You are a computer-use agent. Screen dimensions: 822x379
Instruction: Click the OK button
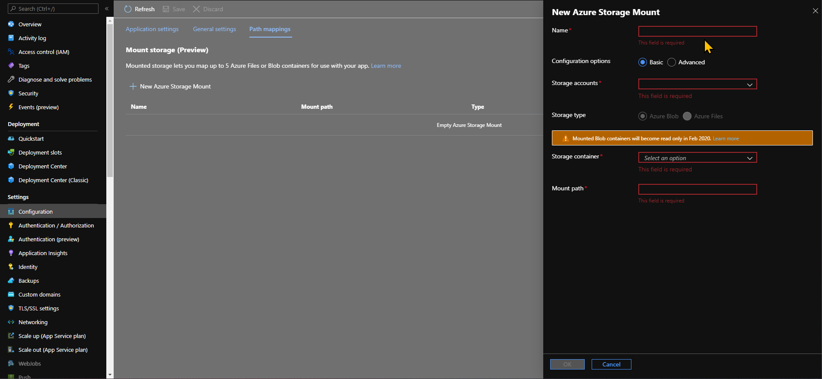pyautogui.click(x=567, y=364)
